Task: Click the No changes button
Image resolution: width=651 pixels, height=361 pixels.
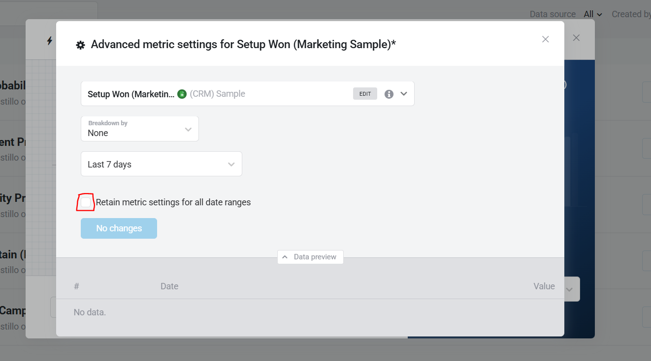Action: point(119,228)
